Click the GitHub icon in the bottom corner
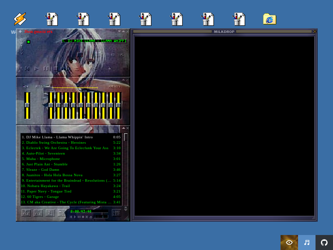The width and height of the screenshot is (333, 250). tap(324, 242)
